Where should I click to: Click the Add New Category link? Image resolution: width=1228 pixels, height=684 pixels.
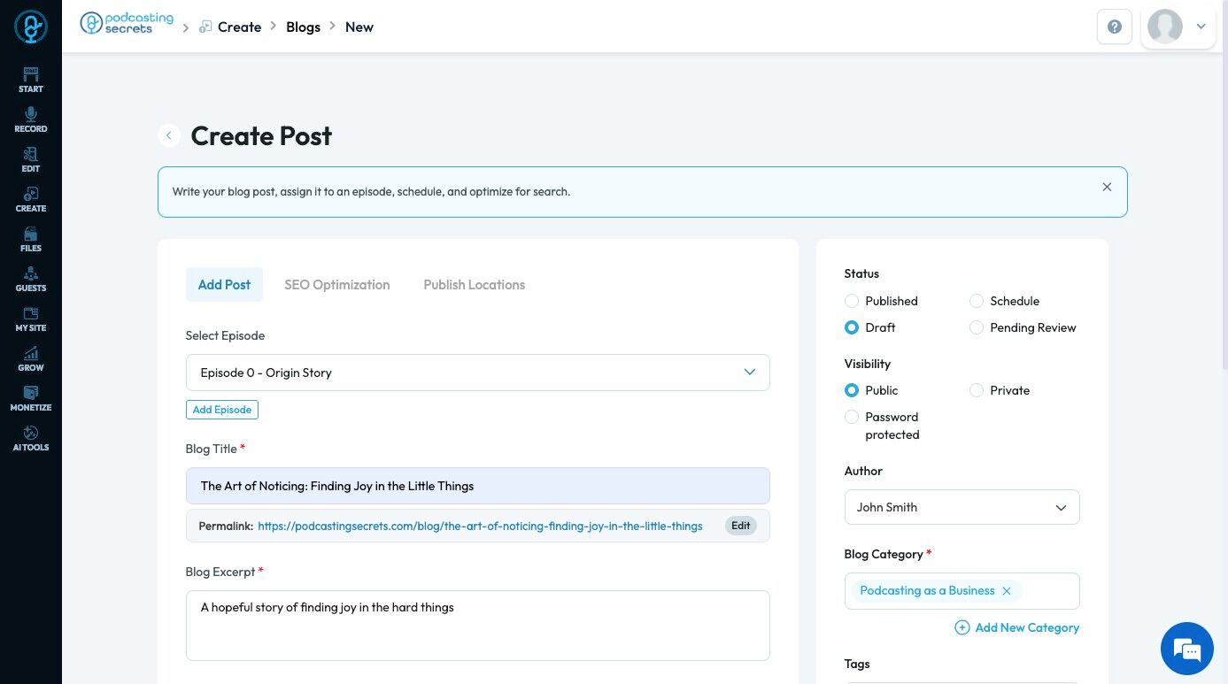[x=1017, y=627]
